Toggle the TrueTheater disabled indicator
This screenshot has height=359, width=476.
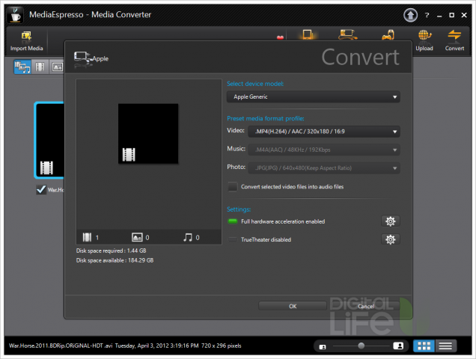[x=233, y=240]
